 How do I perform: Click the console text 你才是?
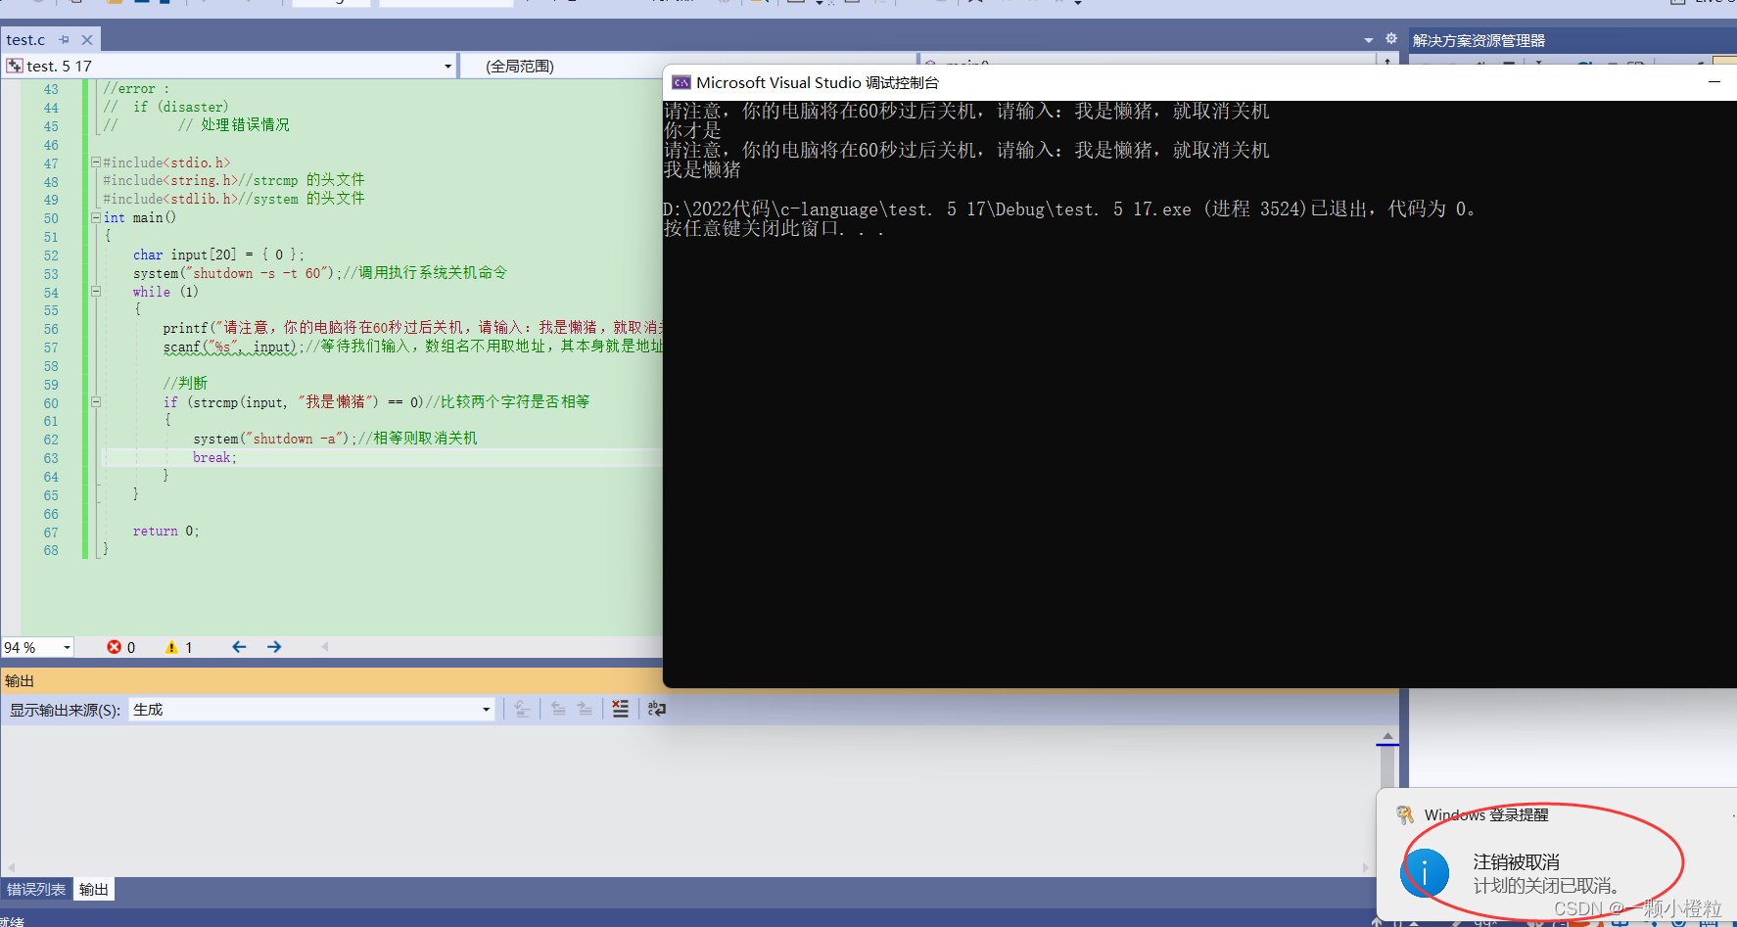pos(692,130)
